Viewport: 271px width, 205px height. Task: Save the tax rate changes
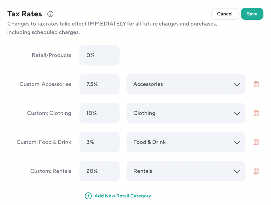[252, 14]
